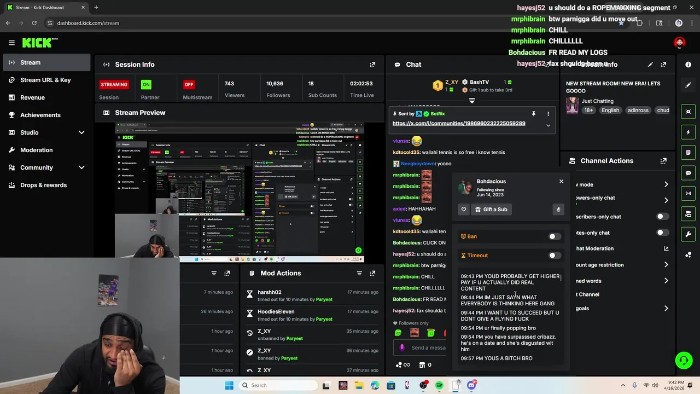
Task: Open followers-only chat settings chevron
Action: point(666,200)
